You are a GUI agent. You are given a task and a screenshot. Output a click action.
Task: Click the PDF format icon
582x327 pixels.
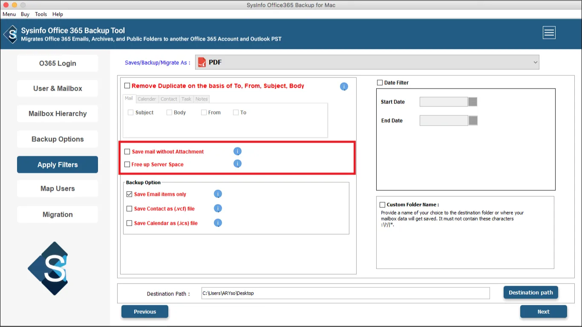click(202, 62)
